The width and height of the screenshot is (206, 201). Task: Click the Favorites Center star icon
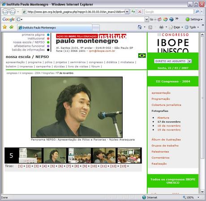point(5,27)
